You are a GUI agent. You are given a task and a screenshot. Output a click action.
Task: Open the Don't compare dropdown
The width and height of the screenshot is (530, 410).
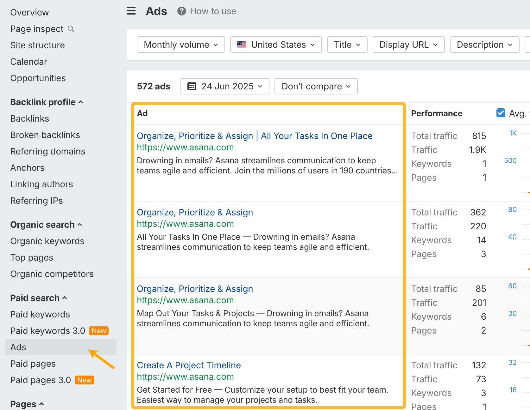(315, 86)
